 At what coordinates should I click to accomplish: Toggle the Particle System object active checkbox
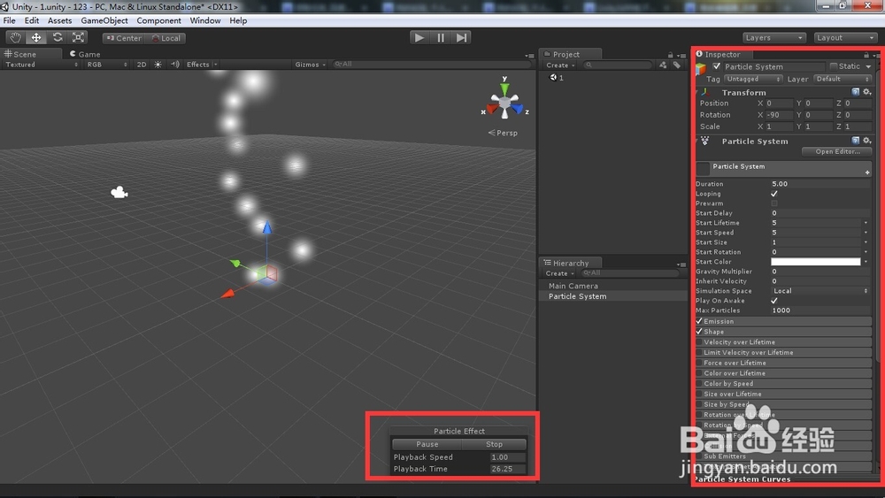point(717,66)
